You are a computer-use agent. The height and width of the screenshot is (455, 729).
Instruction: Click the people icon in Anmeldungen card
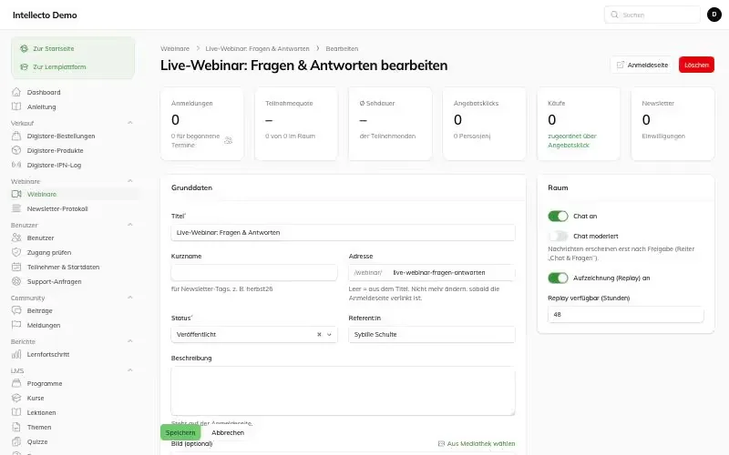point(229,140)
